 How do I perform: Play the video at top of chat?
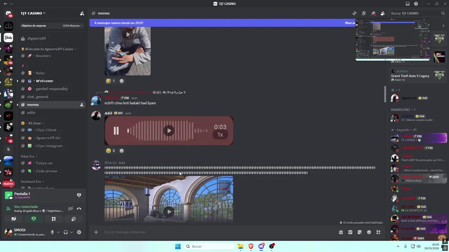click(128, 35)
